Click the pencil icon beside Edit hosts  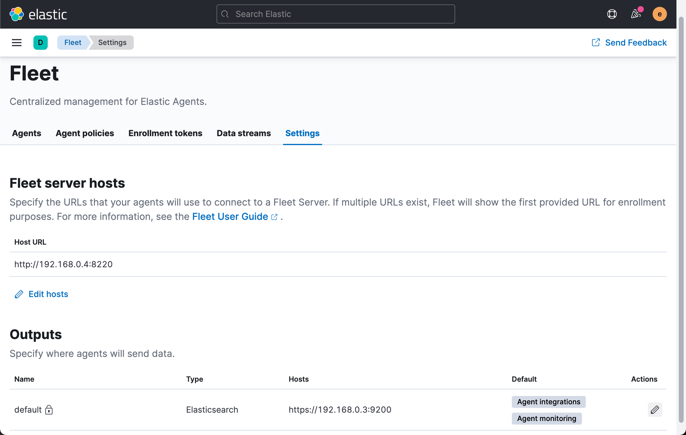19,294
